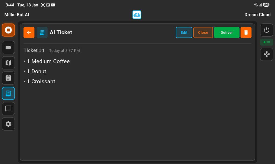Select the 1 Medium Coffee item
Viewport: 275px width, 164px height.
click(x=48, y=61)
